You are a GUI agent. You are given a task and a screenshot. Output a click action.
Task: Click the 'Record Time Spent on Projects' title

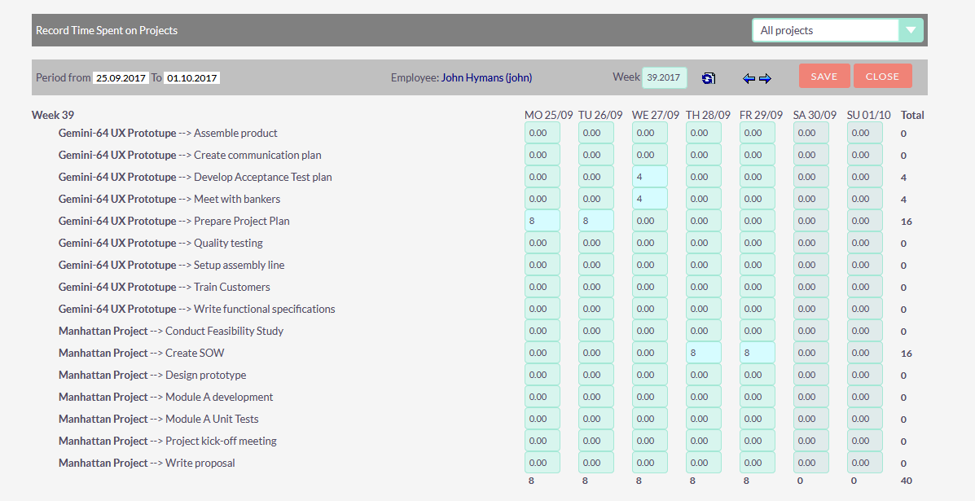tap(107, 30)
